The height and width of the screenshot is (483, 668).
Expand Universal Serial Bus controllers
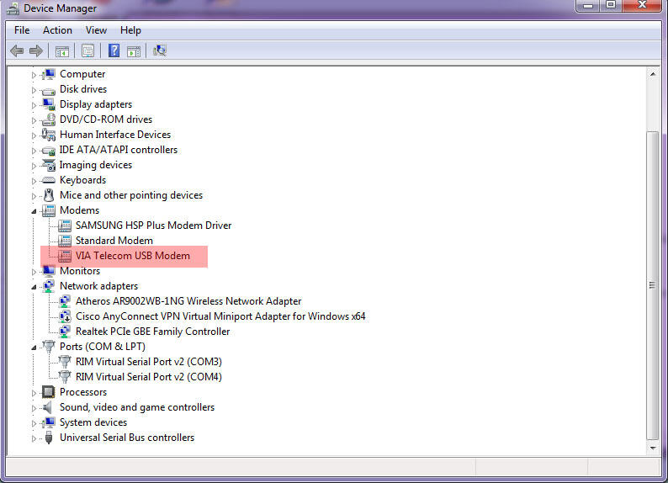pos(34,438)
